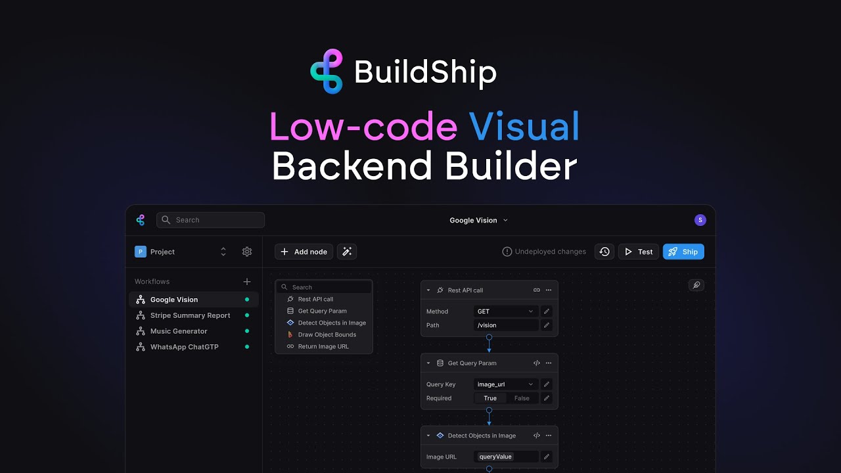Open the WhatsApp ChatGTP workflow
Viewport: 841px width, 473px height.
tap(194, 347)
